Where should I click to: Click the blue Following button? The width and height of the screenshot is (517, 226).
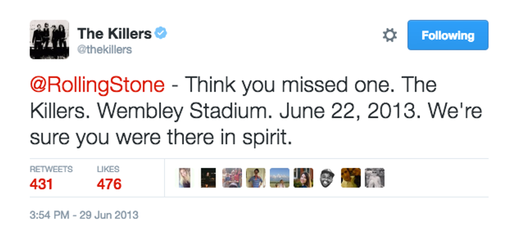coord(448,35)
